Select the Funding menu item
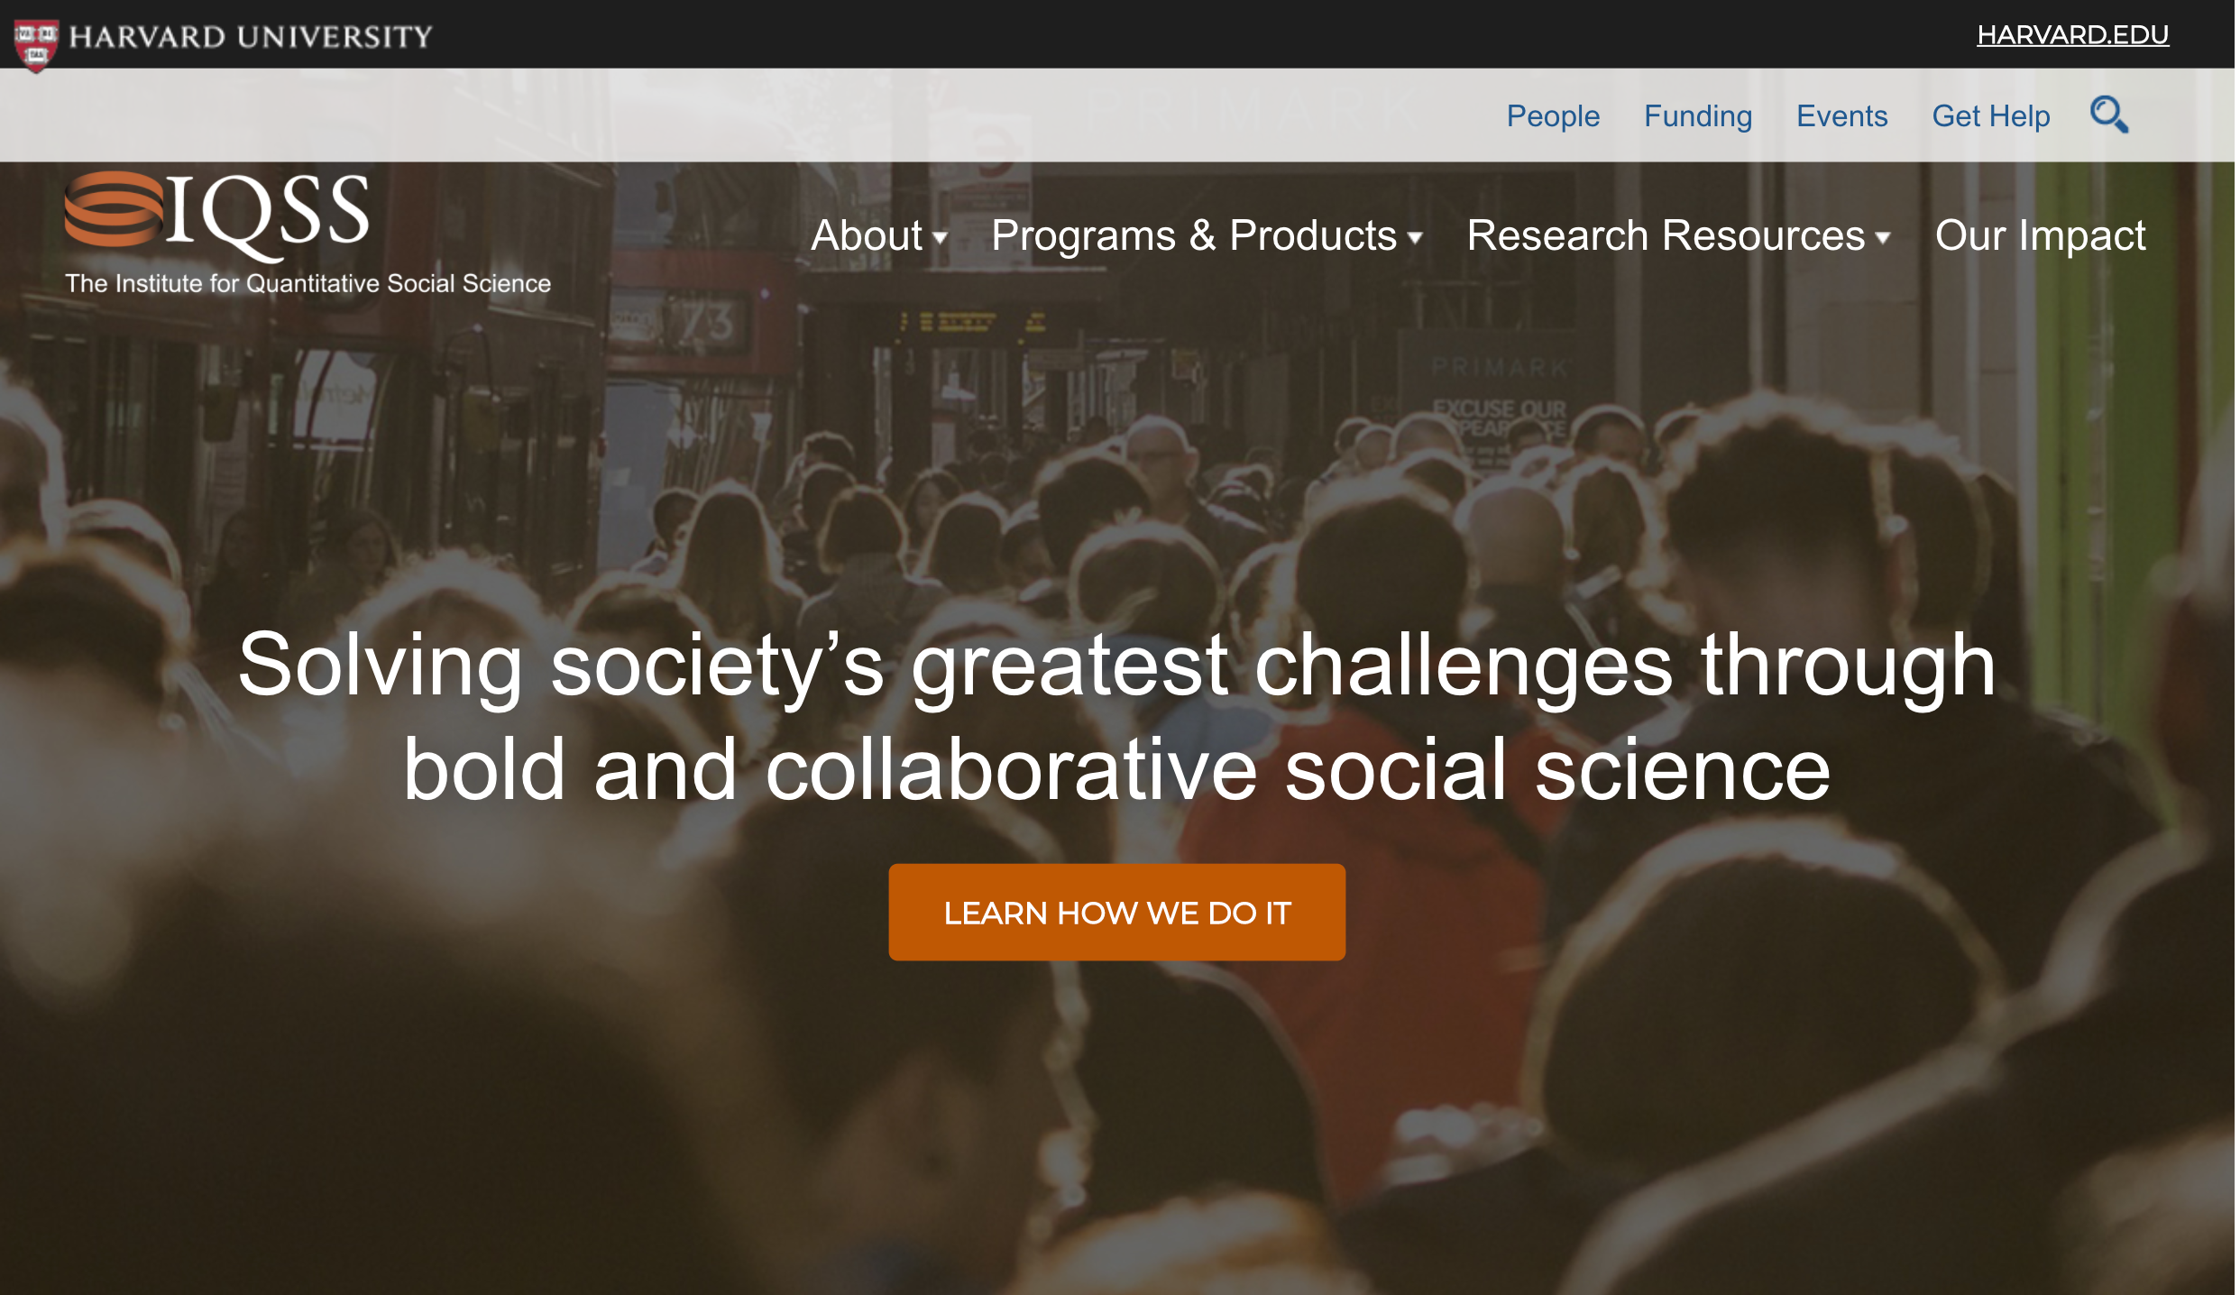 point(1698,116)
